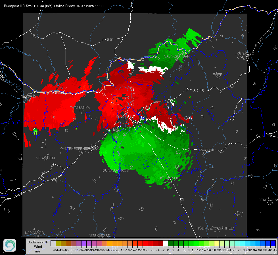Screen dimensions: 278x255
Task: Click the EGER city label
Action: click(218, 75)
